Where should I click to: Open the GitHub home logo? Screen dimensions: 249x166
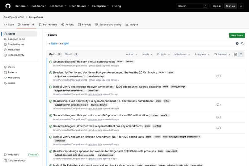tap(8, 6)
